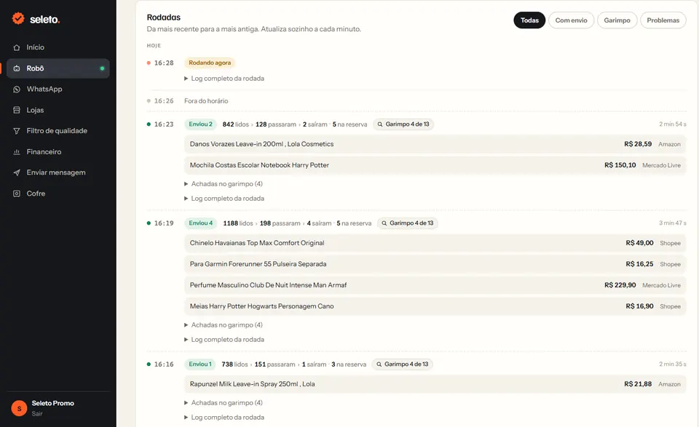Click the green status dot on Robô
Viewport: 699px width, 427px height.
pyautogui.click(x=102, y=68)
